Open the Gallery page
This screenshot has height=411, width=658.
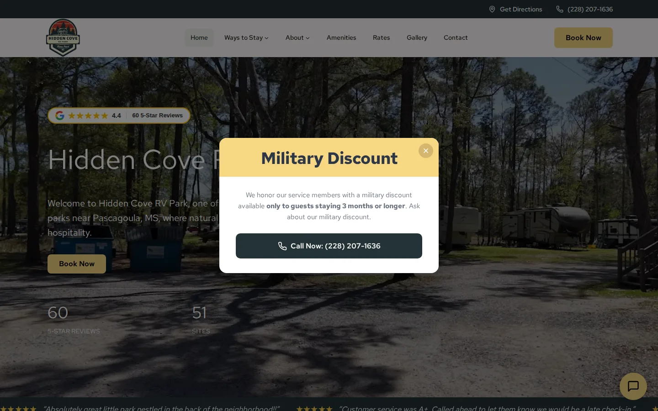(417, 37)
